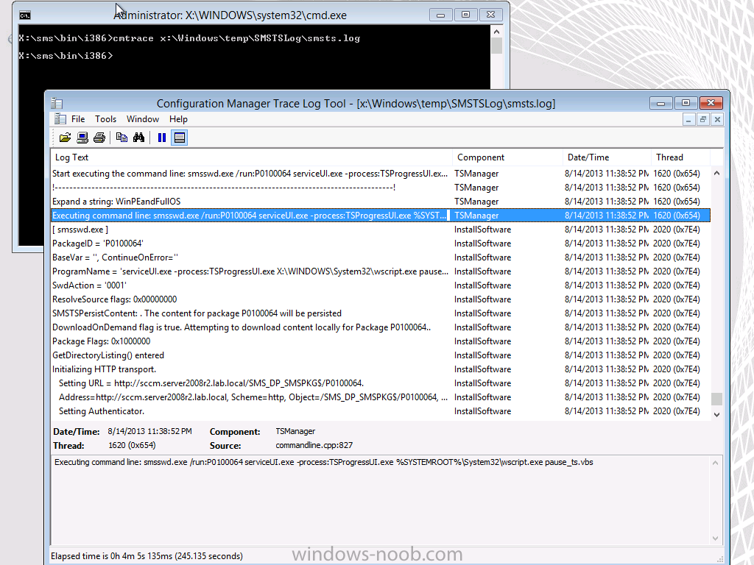Toggle the Show/Hide details pane button
Viewport: 754px width, 565px height.
[180, 138]
